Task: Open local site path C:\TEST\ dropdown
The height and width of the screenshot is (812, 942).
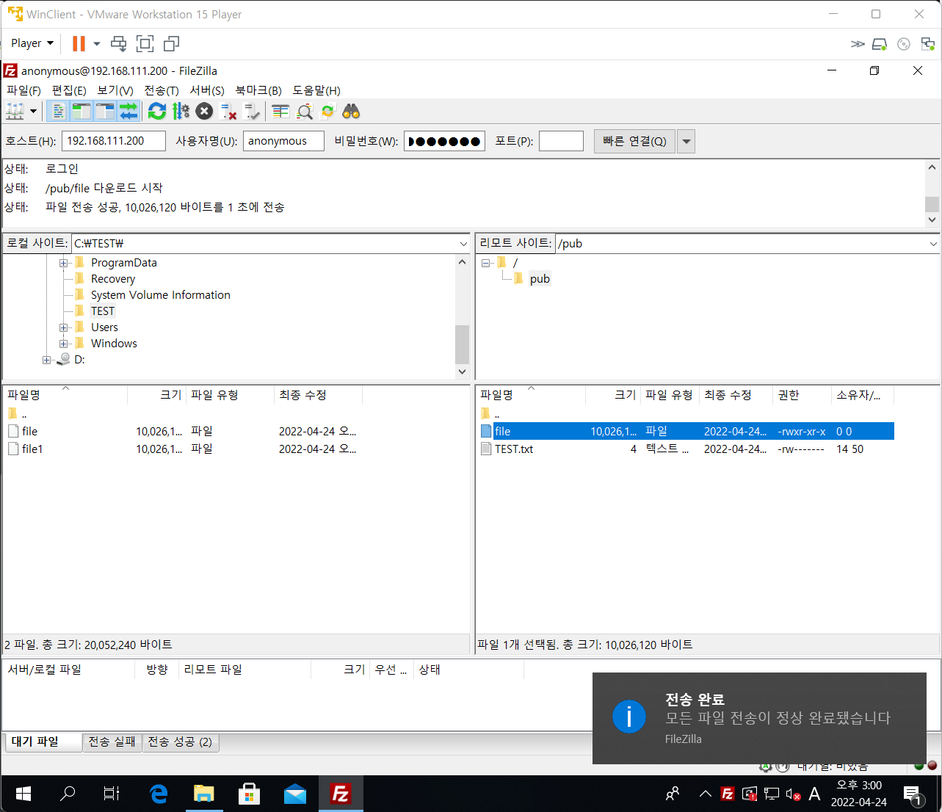Action: point(463,244)
